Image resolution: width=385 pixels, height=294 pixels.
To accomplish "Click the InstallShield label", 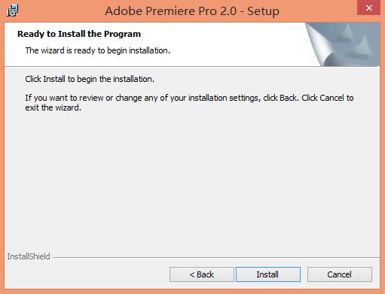I will 29,256.
